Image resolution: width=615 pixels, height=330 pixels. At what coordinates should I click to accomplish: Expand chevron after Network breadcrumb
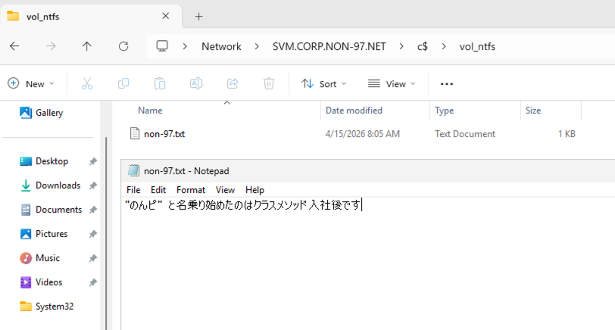point(257,47)
